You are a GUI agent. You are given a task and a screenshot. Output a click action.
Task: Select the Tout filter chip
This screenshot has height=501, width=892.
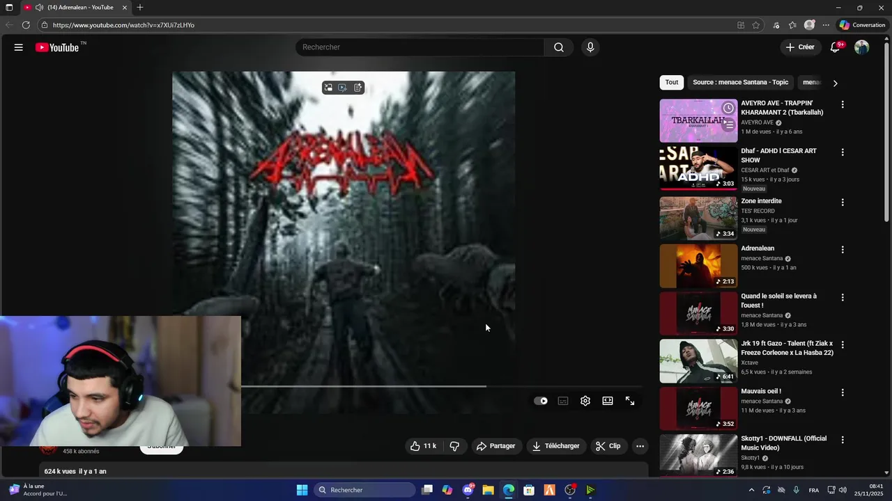point(672,82)
